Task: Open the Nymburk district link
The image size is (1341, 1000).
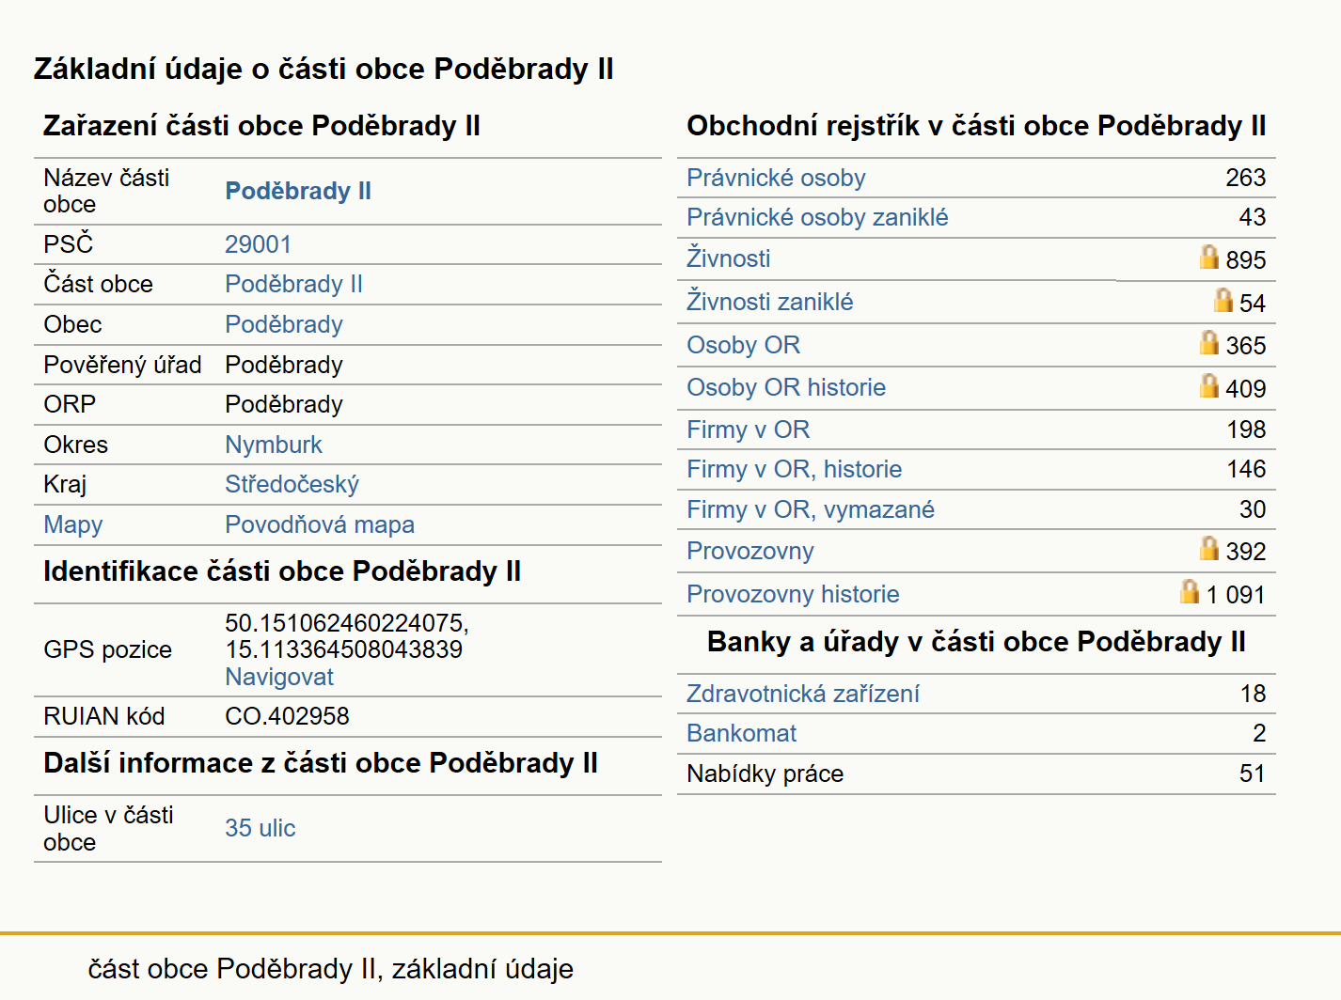Action: [274, 445]
